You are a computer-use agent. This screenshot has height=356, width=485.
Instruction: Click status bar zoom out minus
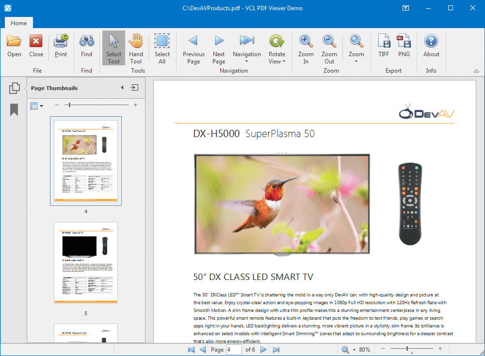(383, 349)
